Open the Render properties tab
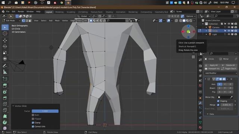The width and height of the screenshot is (239, 134). click(x=200, y=66)
